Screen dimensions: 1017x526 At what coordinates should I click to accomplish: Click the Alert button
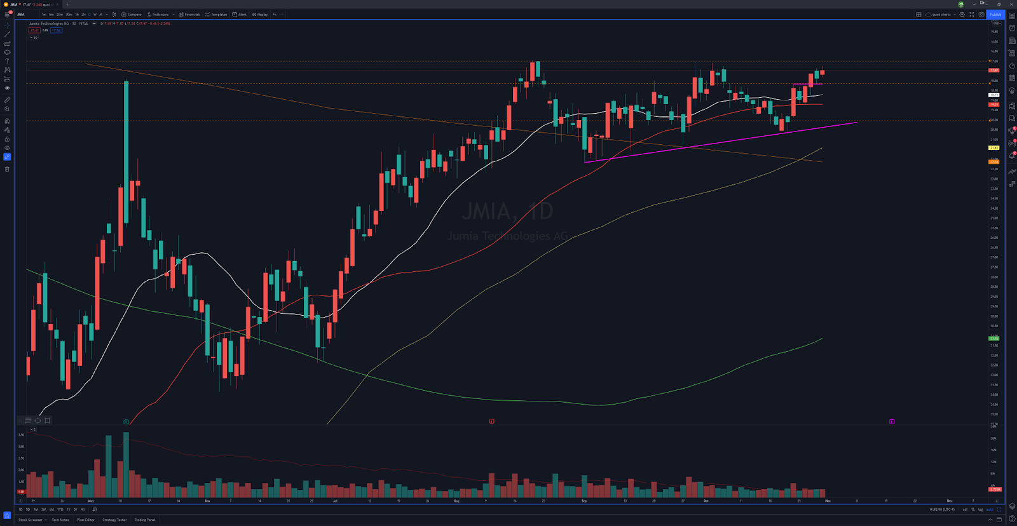239,14
